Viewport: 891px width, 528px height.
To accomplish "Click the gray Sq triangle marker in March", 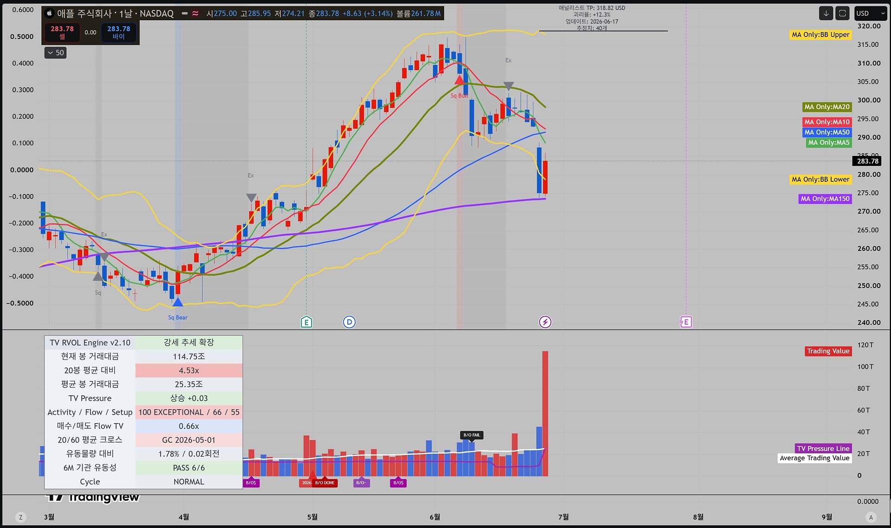I will pos(98,277).
